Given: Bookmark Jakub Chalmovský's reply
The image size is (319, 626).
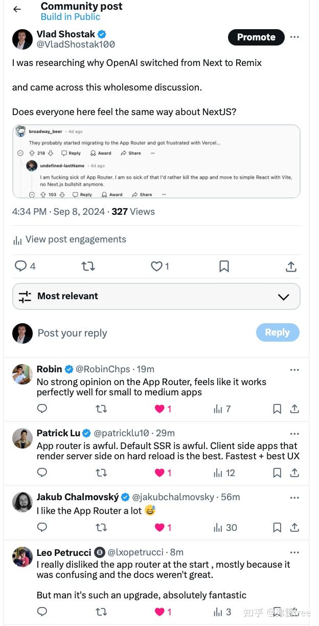Looking at the screenshot, I should coord(277,527).
